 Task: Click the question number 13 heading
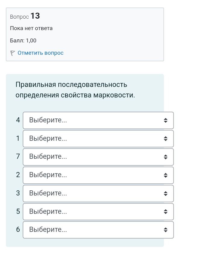pyautogui.click(x=25, y=16)
